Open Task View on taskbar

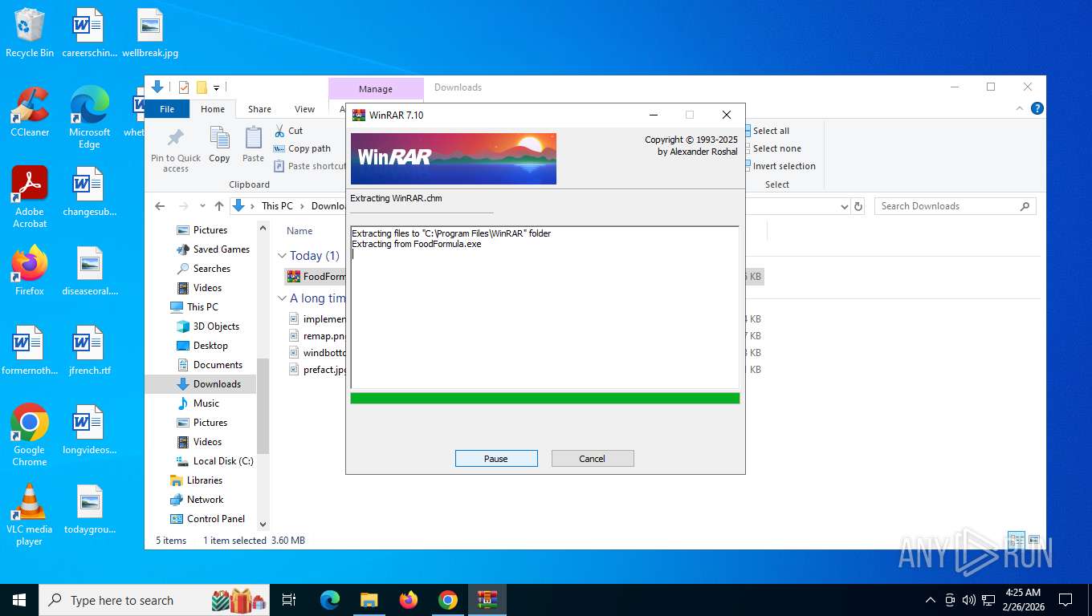point(289,600)
